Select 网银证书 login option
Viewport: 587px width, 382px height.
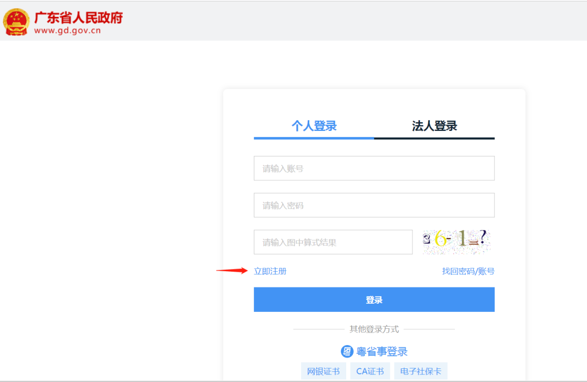(323, 371)
